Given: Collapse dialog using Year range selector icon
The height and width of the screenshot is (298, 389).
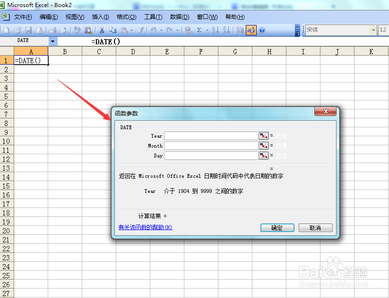Looking at the screenshot, I should (263, 136).
